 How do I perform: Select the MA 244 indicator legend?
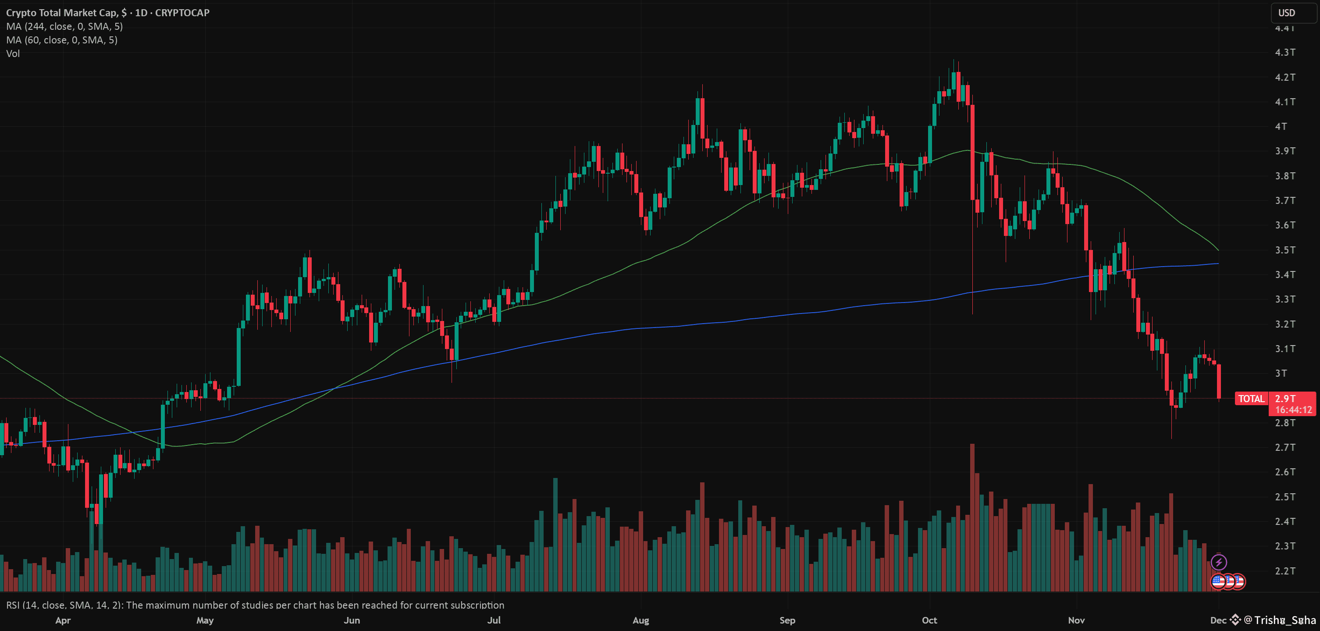pos(64,26)
